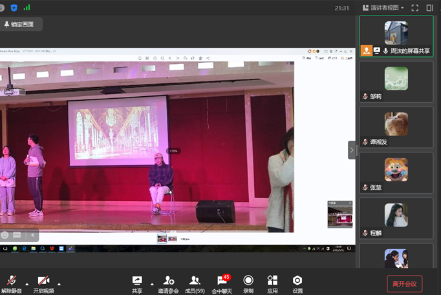Select participant 邹莉's video tile
Screen dimensions: 441x295
click(x=396, y=81)
